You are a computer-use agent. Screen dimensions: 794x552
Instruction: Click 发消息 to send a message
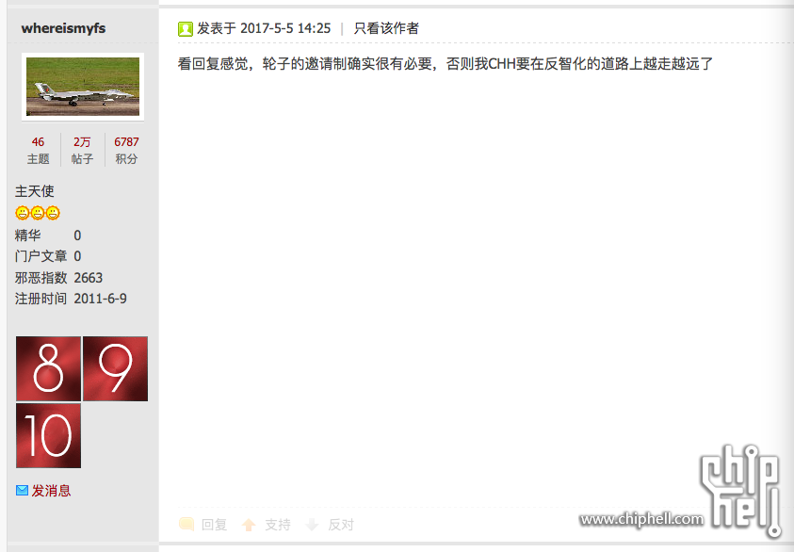[51, 490]
